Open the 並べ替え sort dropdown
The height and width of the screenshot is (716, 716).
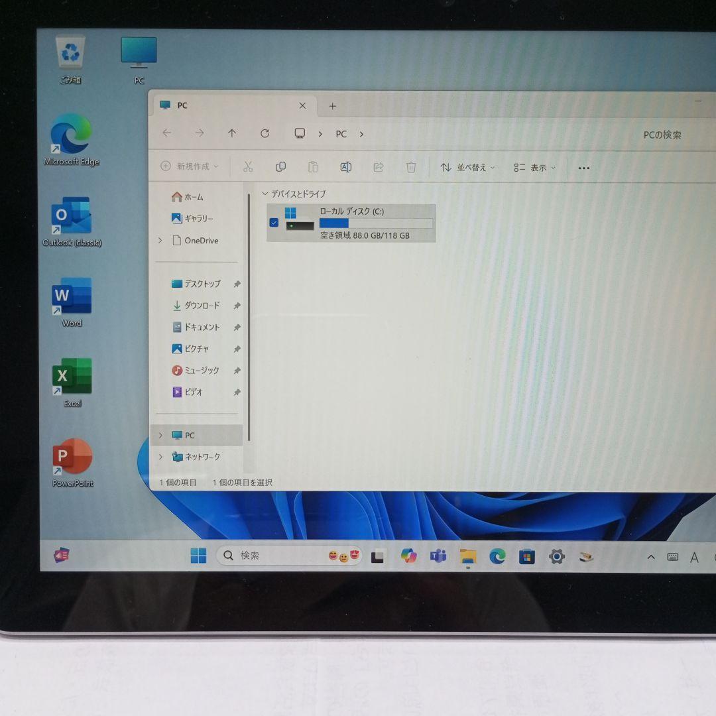(x=468, y=168)
